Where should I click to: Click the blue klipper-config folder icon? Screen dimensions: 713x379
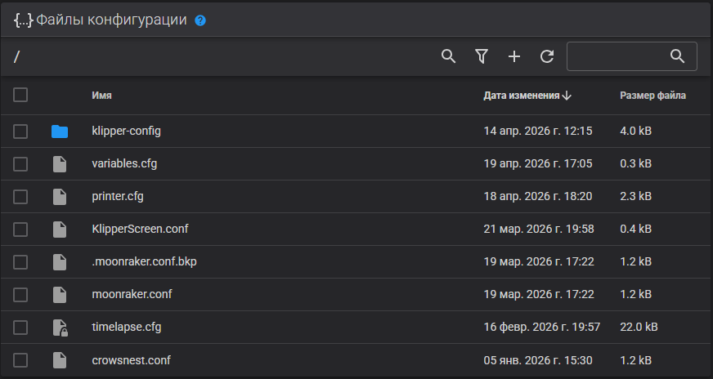pyautogui.click(x=60, y=132)
